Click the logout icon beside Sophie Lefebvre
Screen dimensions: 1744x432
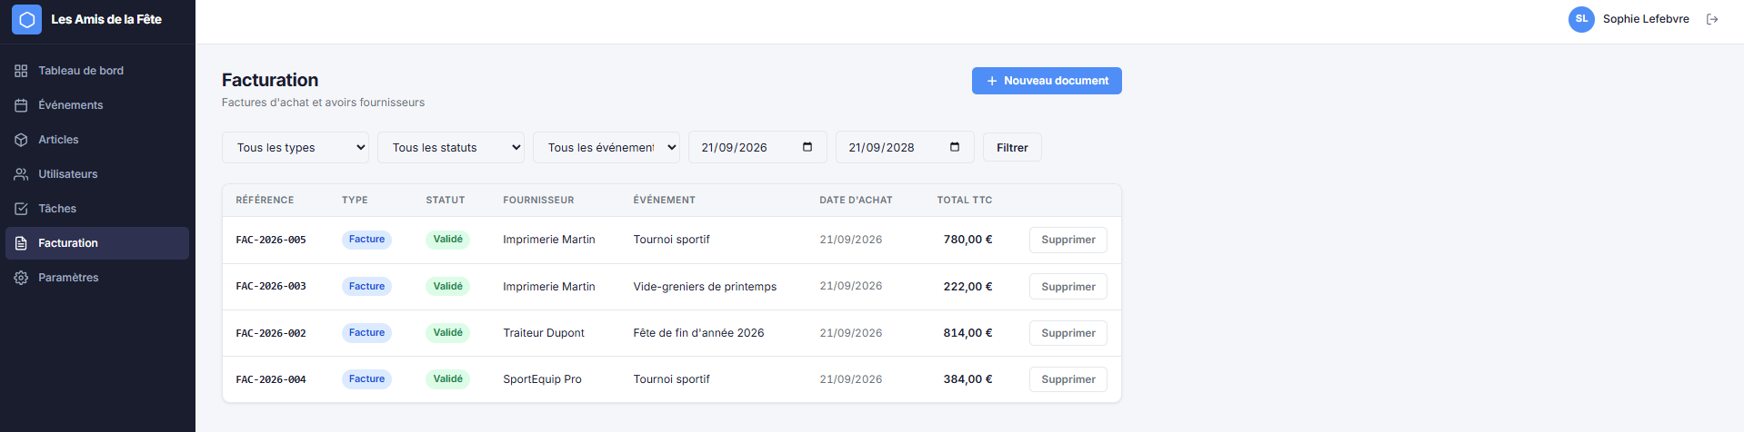[1712, 19]
